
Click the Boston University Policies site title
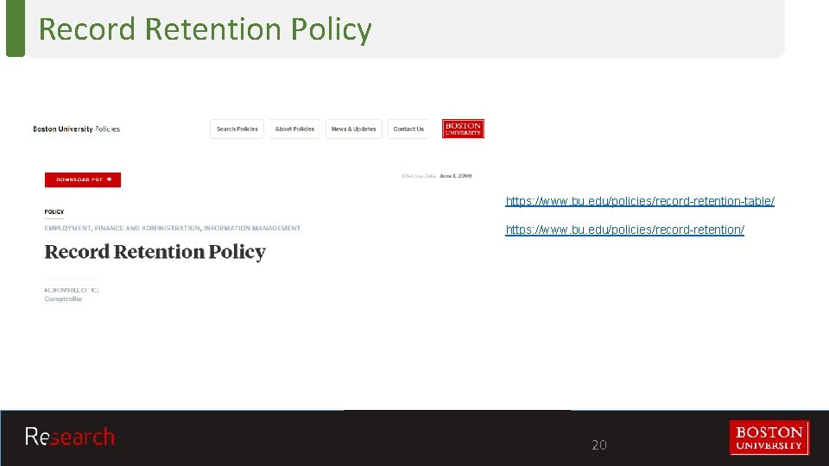point(76,129)
